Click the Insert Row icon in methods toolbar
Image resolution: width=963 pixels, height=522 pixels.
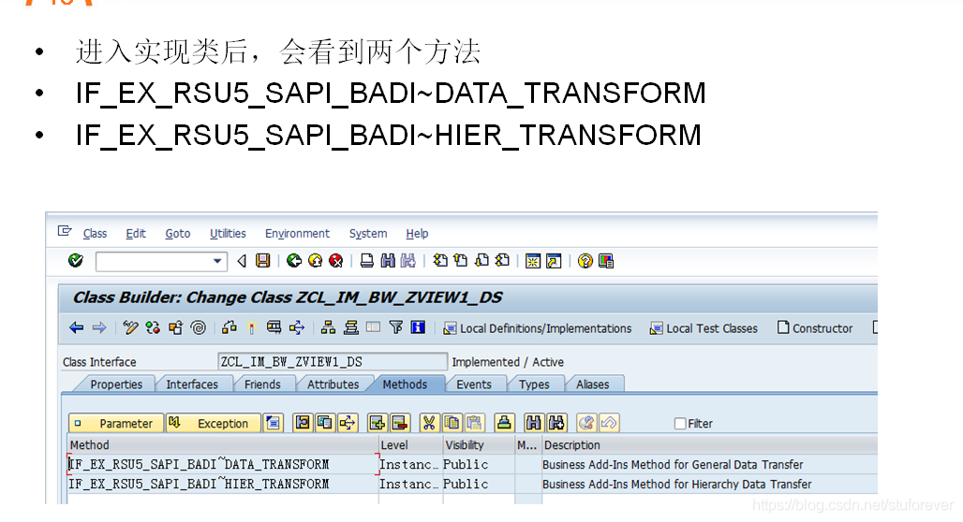click(x=377, y=423)
